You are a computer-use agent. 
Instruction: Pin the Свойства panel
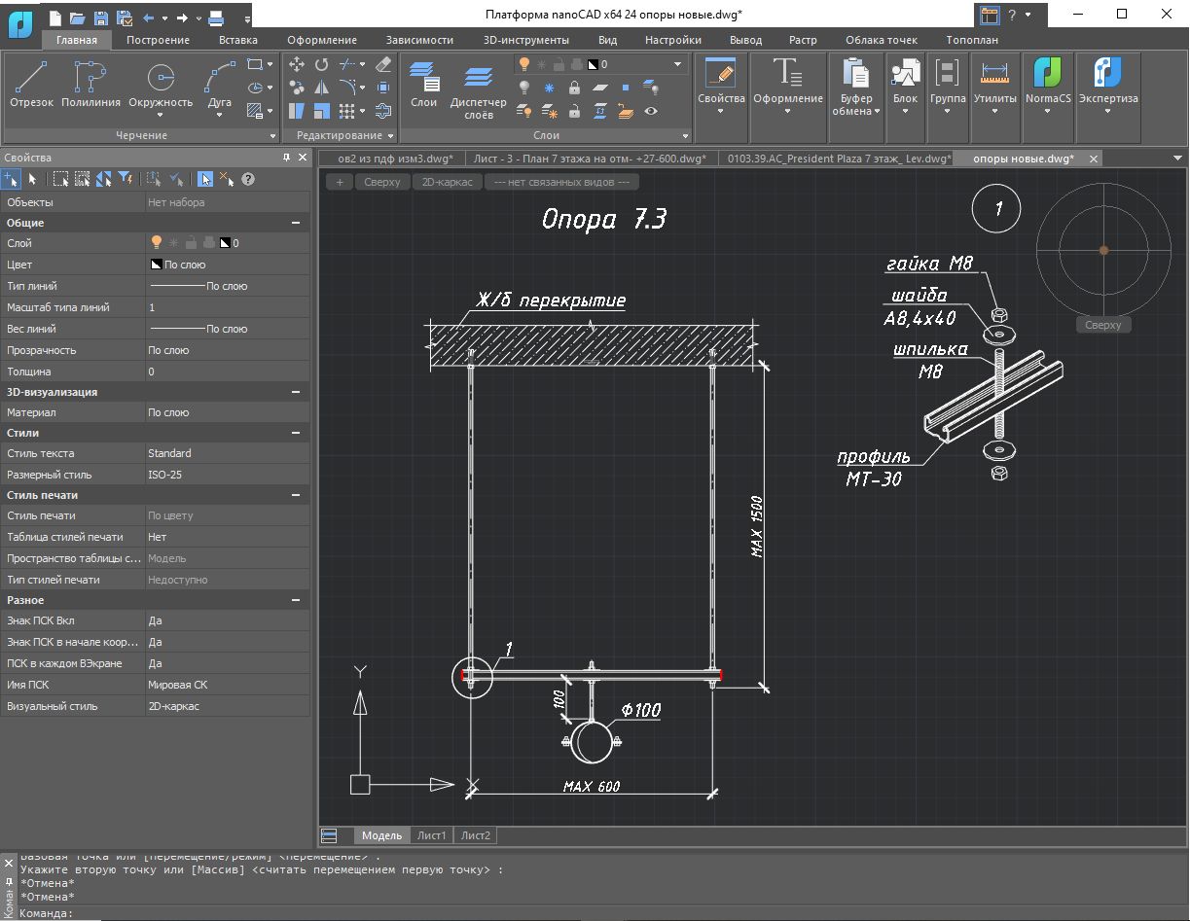coord(286,158)
